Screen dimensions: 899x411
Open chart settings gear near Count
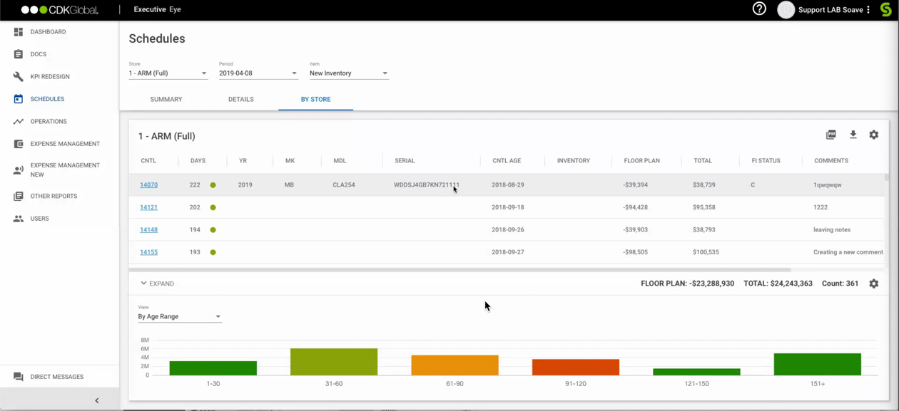pos(873,283)
